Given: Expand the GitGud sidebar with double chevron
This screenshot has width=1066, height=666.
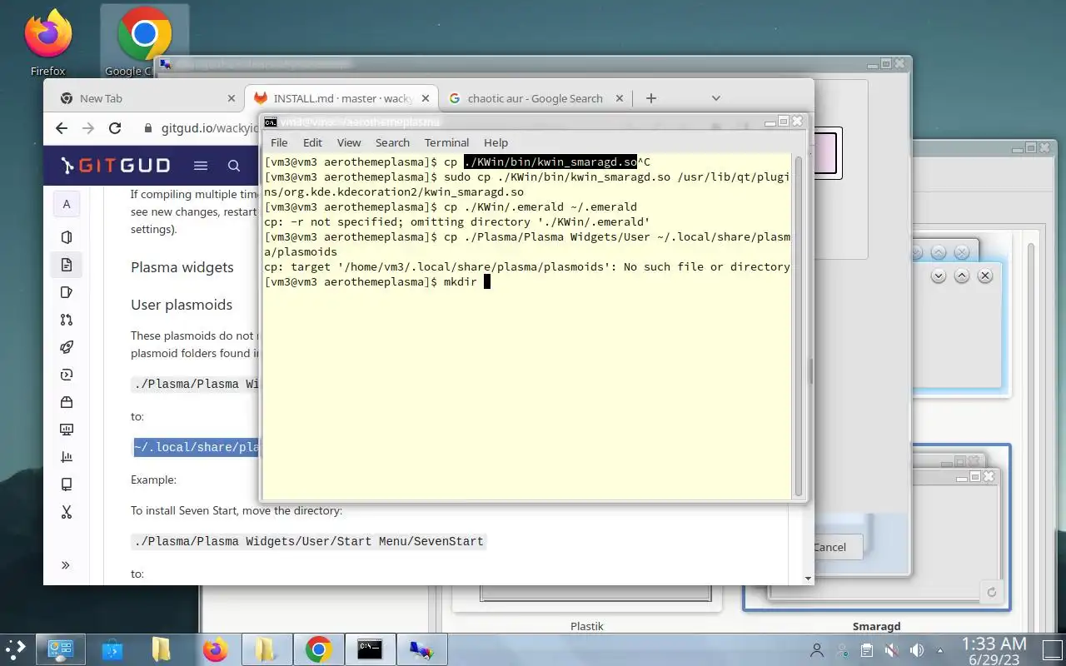Looking at the screenshot, I should [66, 565].
